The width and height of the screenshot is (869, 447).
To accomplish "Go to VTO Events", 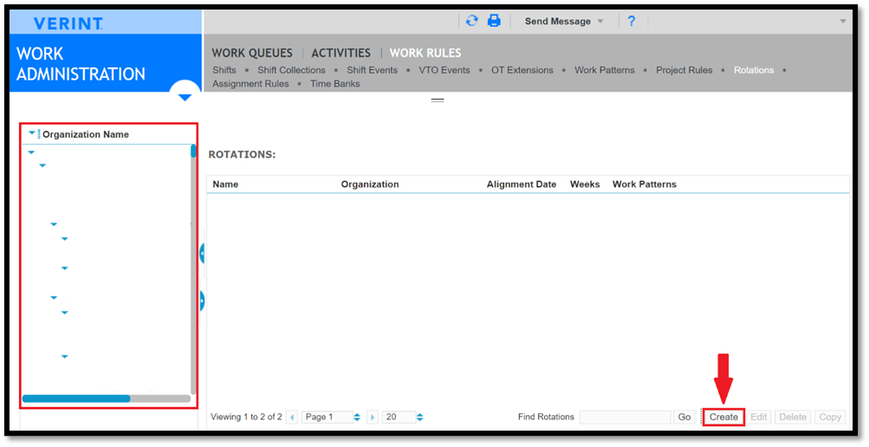I will pyautogui.click(x=444, y=70).
